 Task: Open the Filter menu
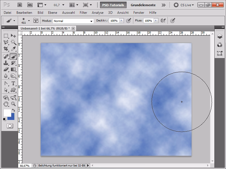(x=83, y=13)
